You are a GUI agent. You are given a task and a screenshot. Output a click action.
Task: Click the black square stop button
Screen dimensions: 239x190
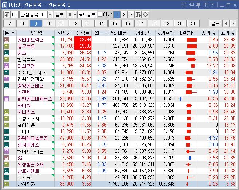(x=70, y=15)
